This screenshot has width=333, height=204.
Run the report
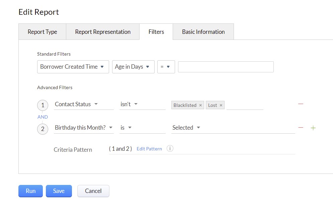click(30, 191)
